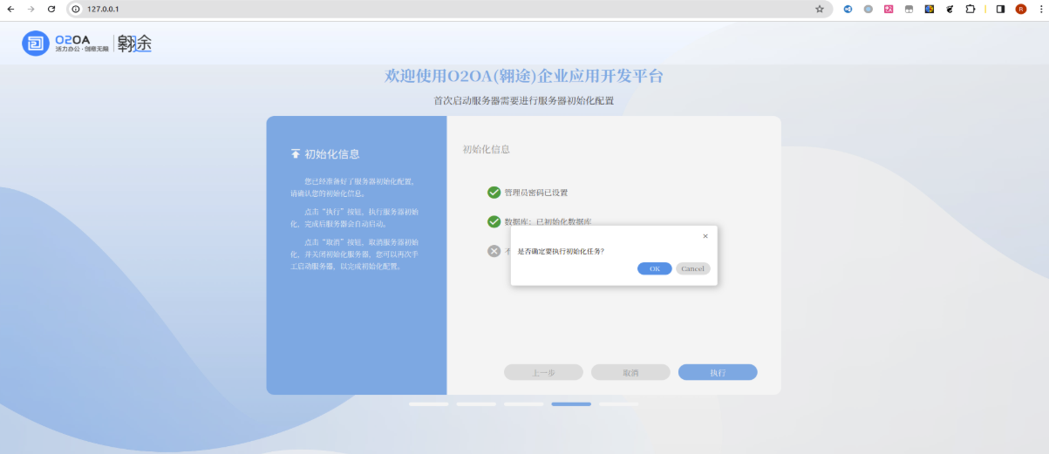Click OK in the confirmation dialog

(654, 268)
